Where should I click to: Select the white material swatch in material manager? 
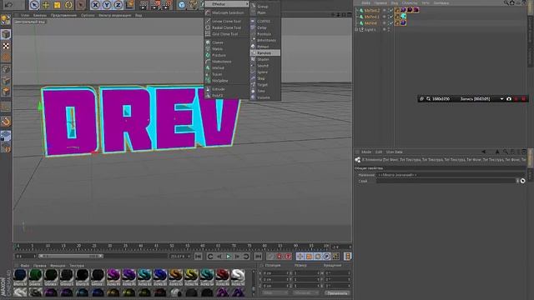(x=238, y=277)
